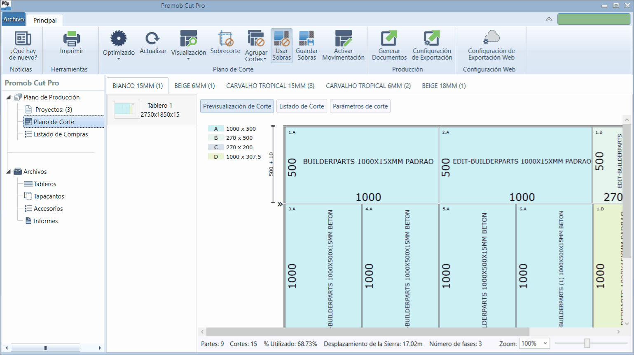Image resolution: width=634 pixels, height=355 pixels.
Task: Click the Sobrecorte tool icon
Action: coord(225,39)
